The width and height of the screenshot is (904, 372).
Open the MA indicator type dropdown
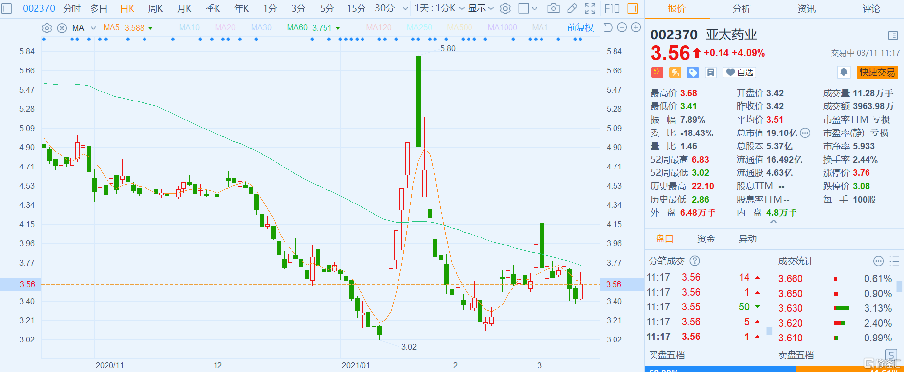click(93, 28)
